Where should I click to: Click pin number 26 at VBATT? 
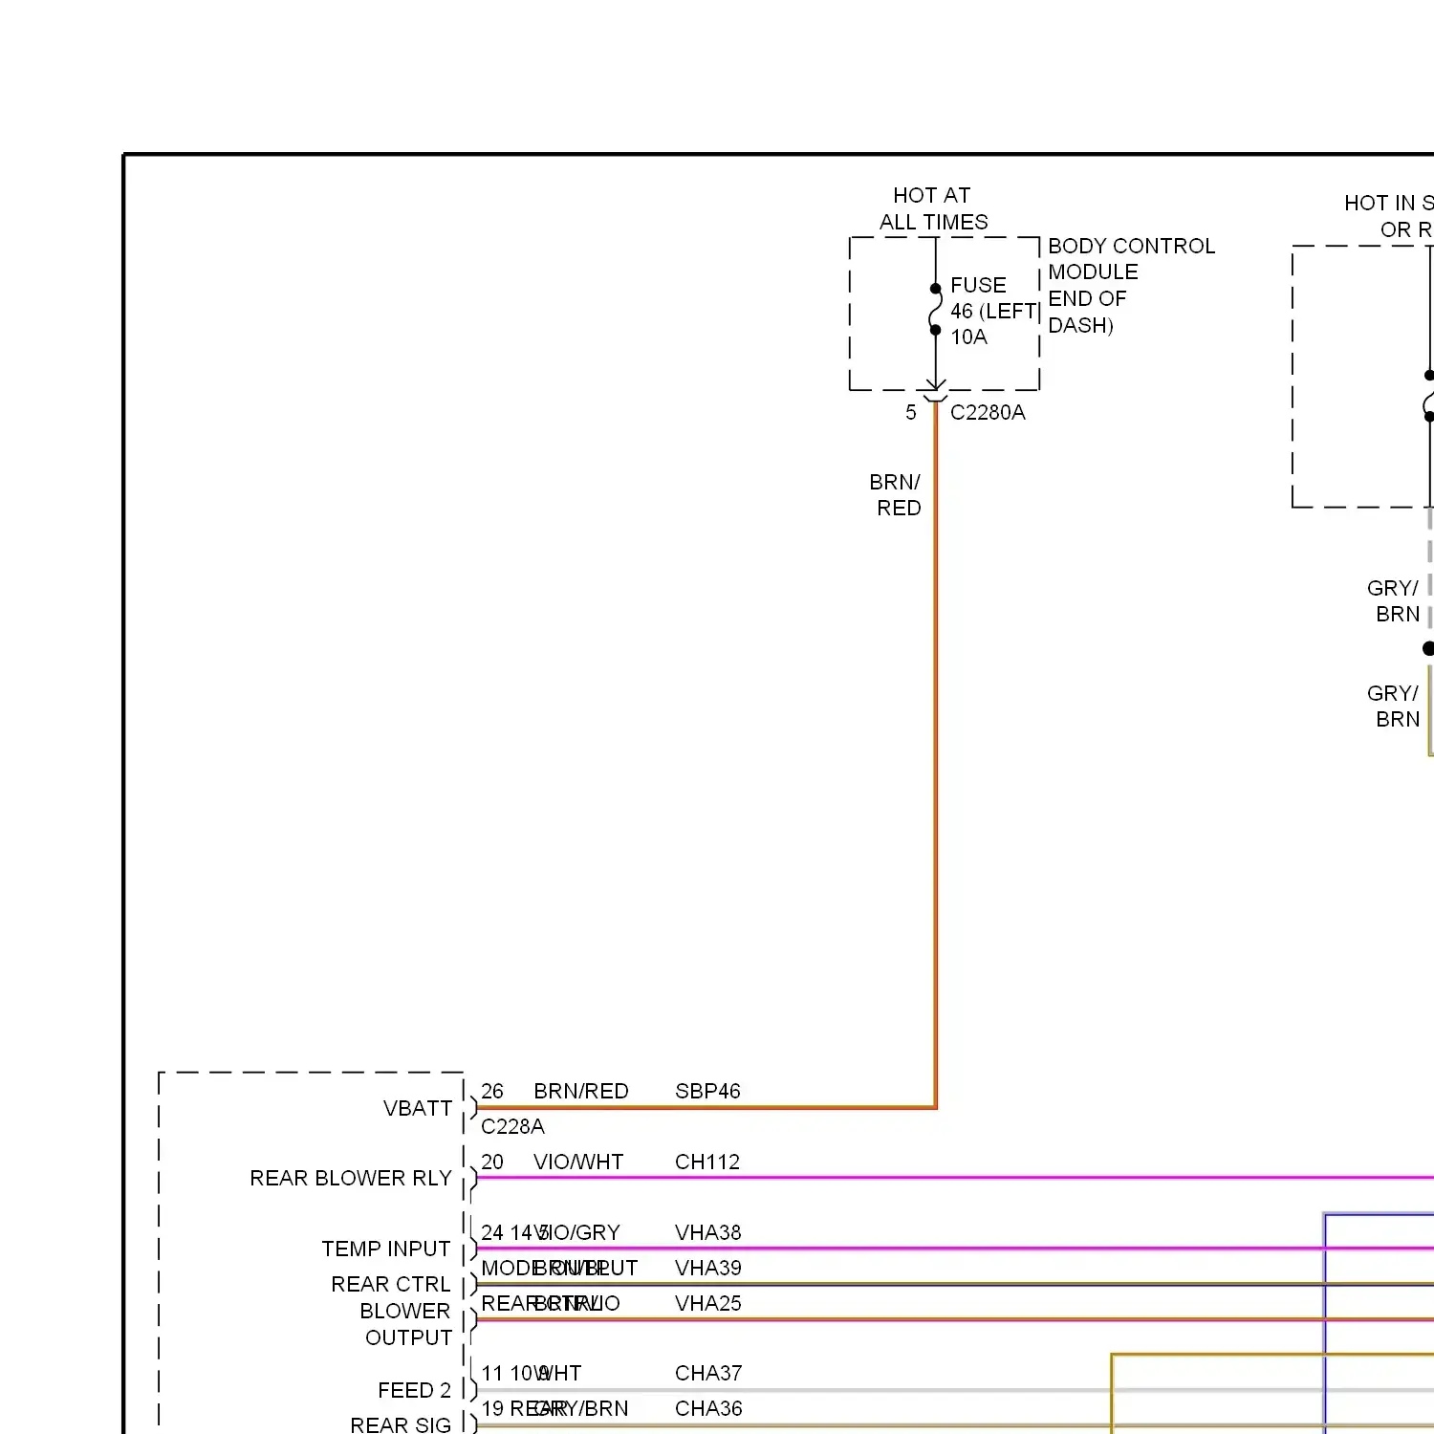coord(492,1091)
